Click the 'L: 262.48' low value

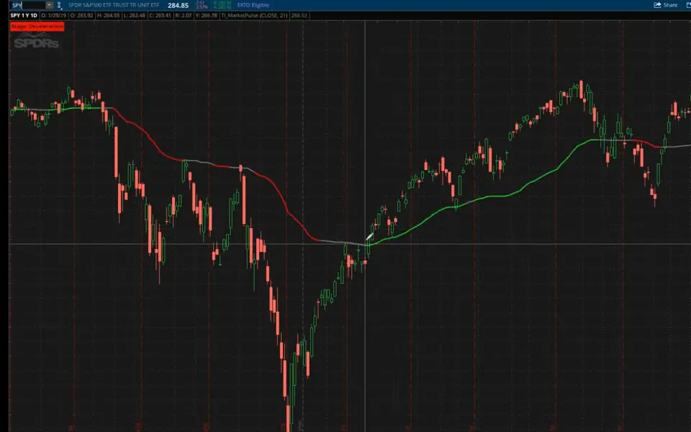coord(135,15)
